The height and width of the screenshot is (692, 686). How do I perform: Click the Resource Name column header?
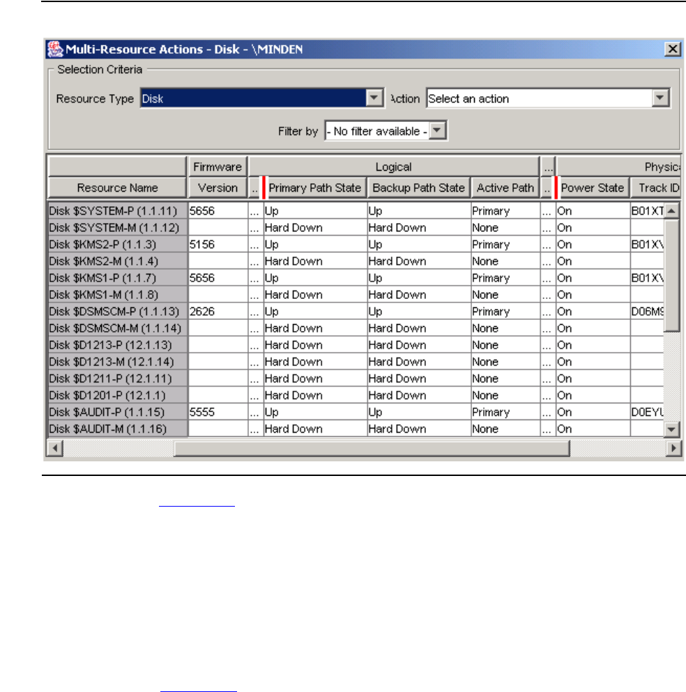(117, 188)
